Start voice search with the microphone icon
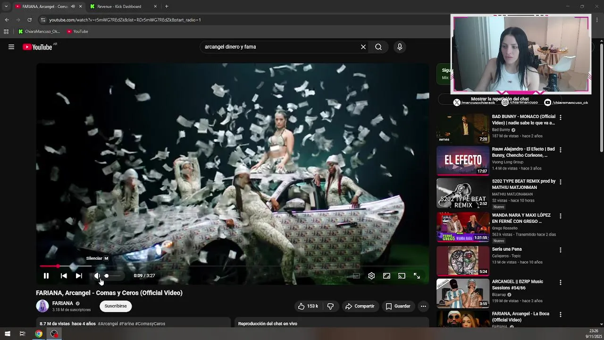 (400, 47)
